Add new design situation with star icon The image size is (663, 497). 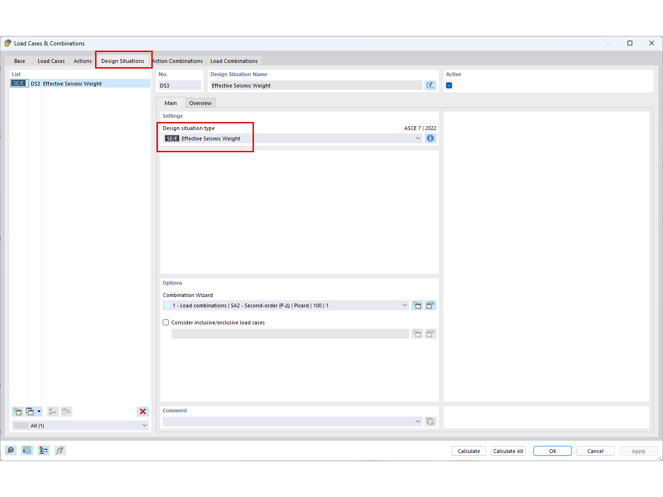pos(17,411)
